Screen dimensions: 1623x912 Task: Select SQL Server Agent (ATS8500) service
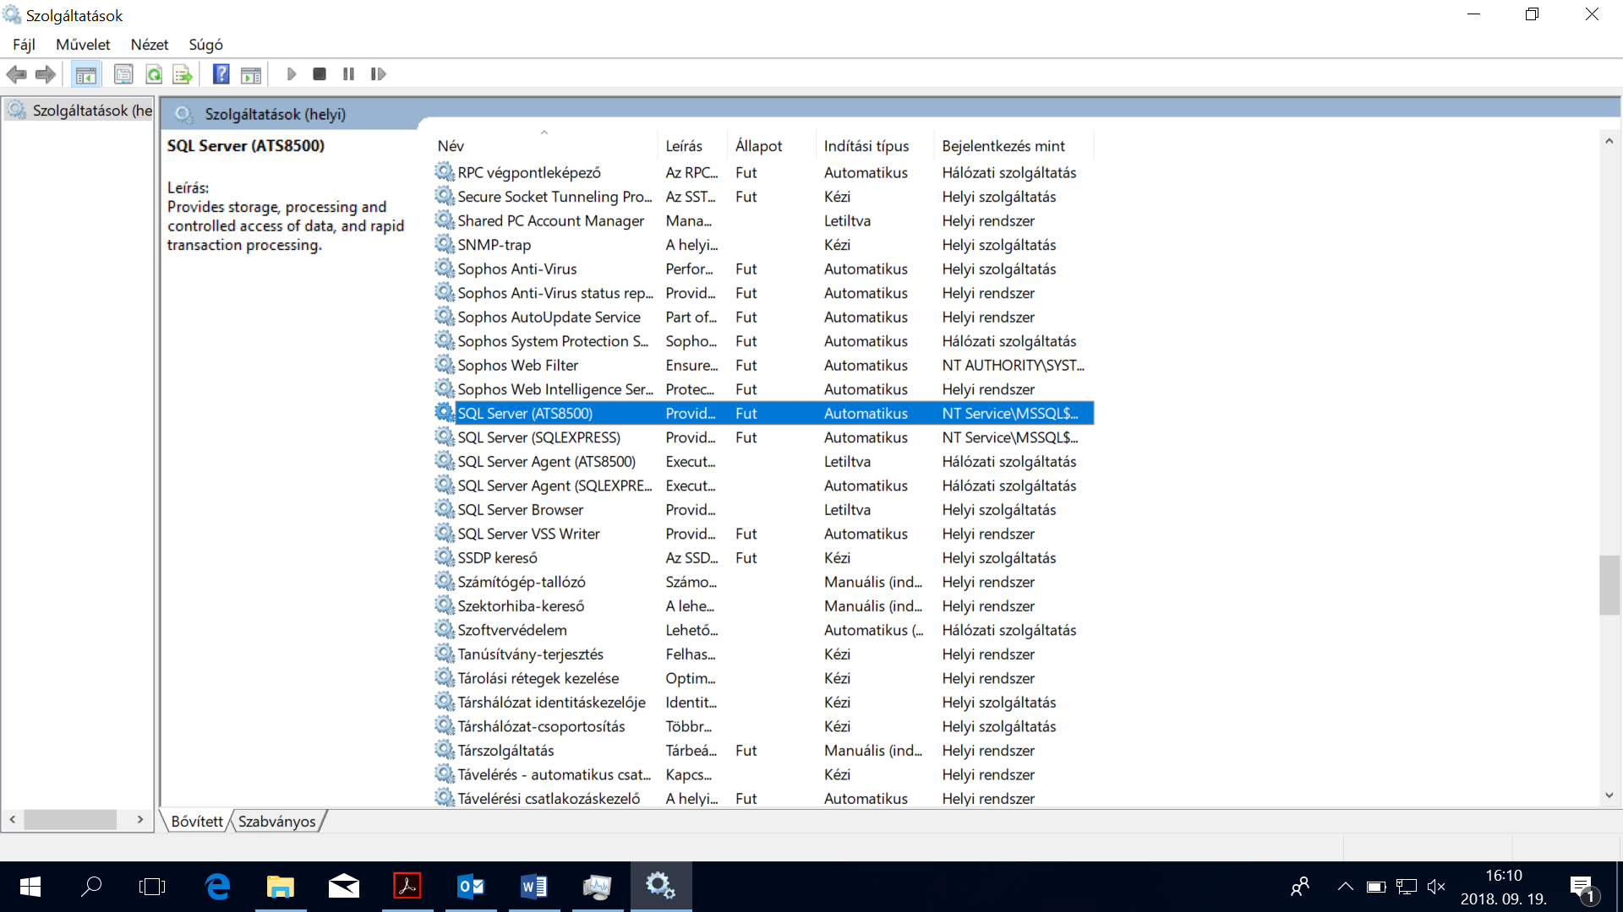click(x=763, y=461)
